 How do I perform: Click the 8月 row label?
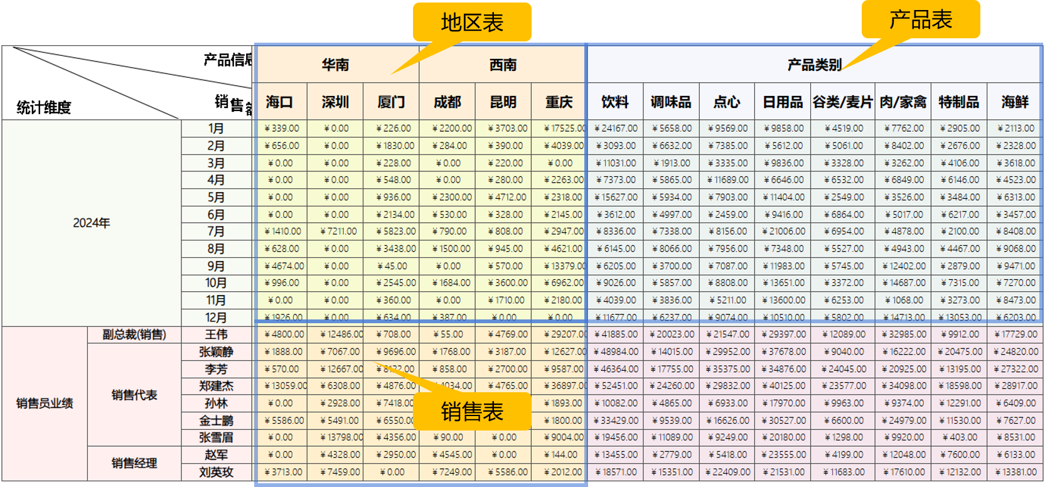216,249
